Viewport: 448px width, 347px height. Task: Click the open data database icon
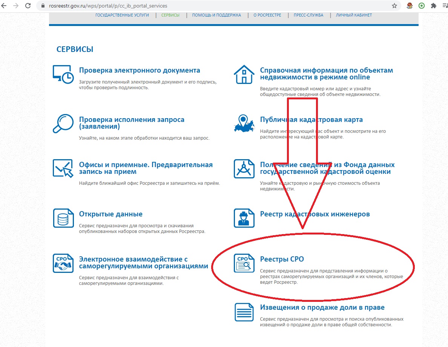[x=63, y=218]
